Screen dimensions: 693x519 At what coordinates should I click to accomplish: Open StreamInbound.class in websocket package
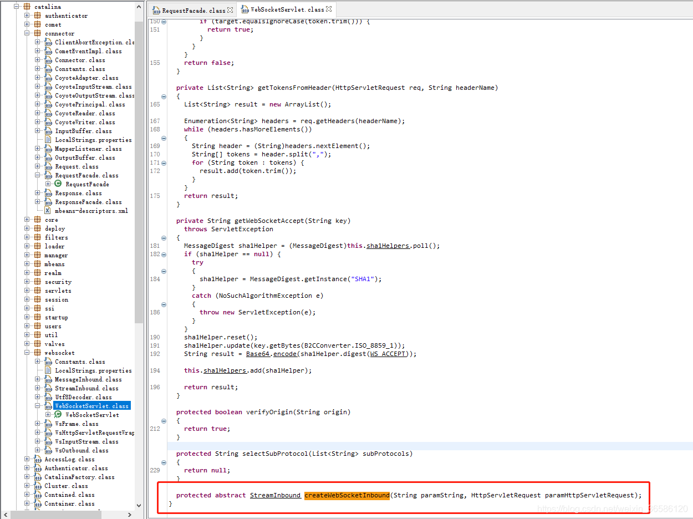(86, 388)
